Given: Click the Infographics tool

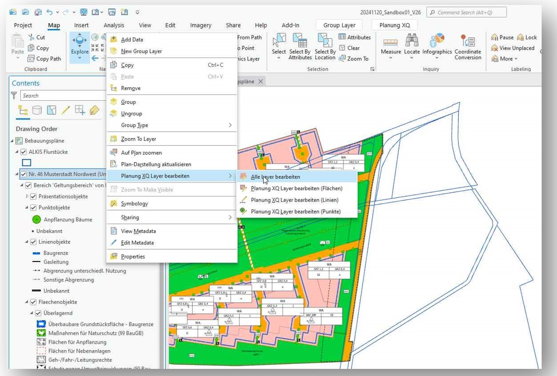Looking at the screenshot, I should coord(437,47).
